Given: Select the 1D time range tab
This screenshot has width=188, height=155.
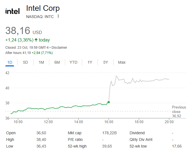Looking at the screenshot, I should 10,62.
